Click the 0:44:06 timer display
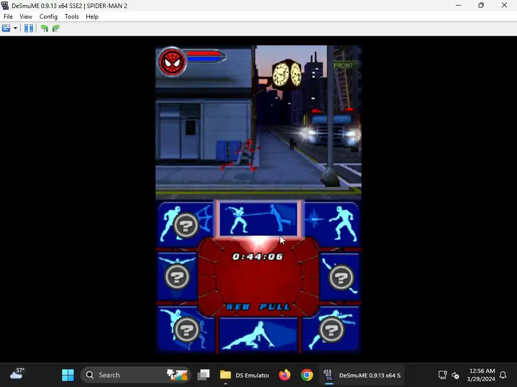Image resolution: width=517 pixels, height=387 pixels. coord(258,256)
